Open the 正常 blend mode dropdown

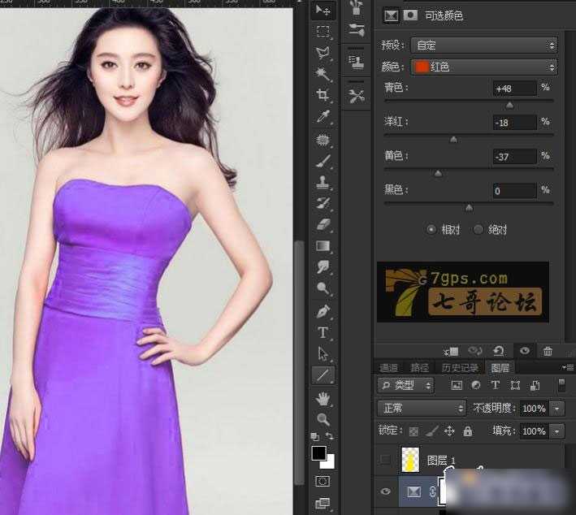coord(422,408)
